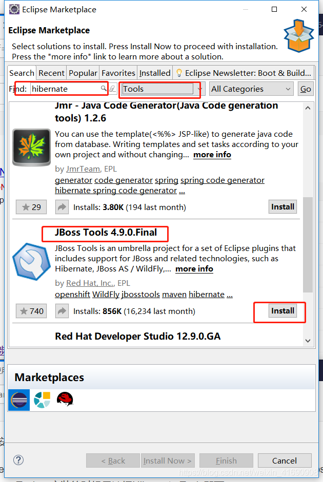Open the Eclipse Newsletter Boot & Build tab
Image resolution: width=323 pixels, height=482 pixels.
[244, 73]
